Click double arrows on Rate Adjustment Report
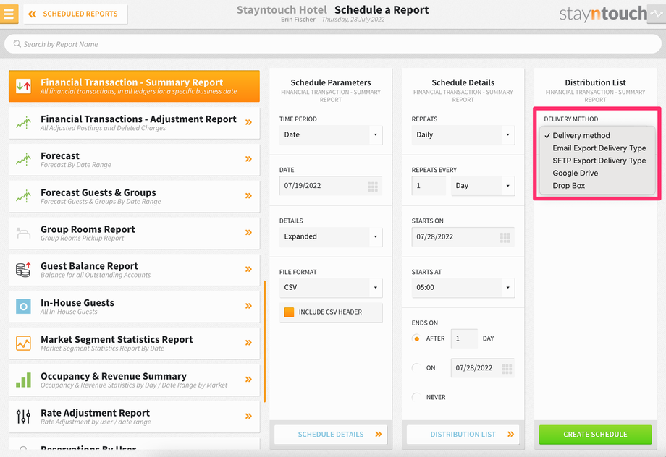This screenshot has height=457, width=666. point(248,416)
